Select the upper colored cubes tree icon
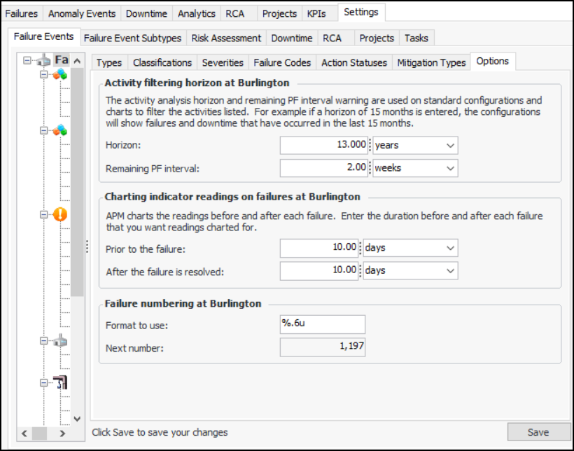The height and width of the screenshot is (451, 574). pyautogui.click(x=60, y=74)
